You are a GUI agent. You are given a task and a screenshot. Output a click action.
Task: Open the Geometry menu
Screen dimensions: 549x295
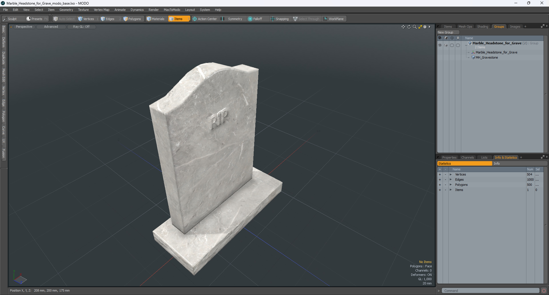pyautogui.click(x=66, y=10)
